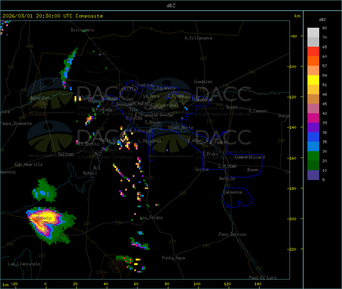Click the 'Paso_Barroso' label

pos(233,234)
